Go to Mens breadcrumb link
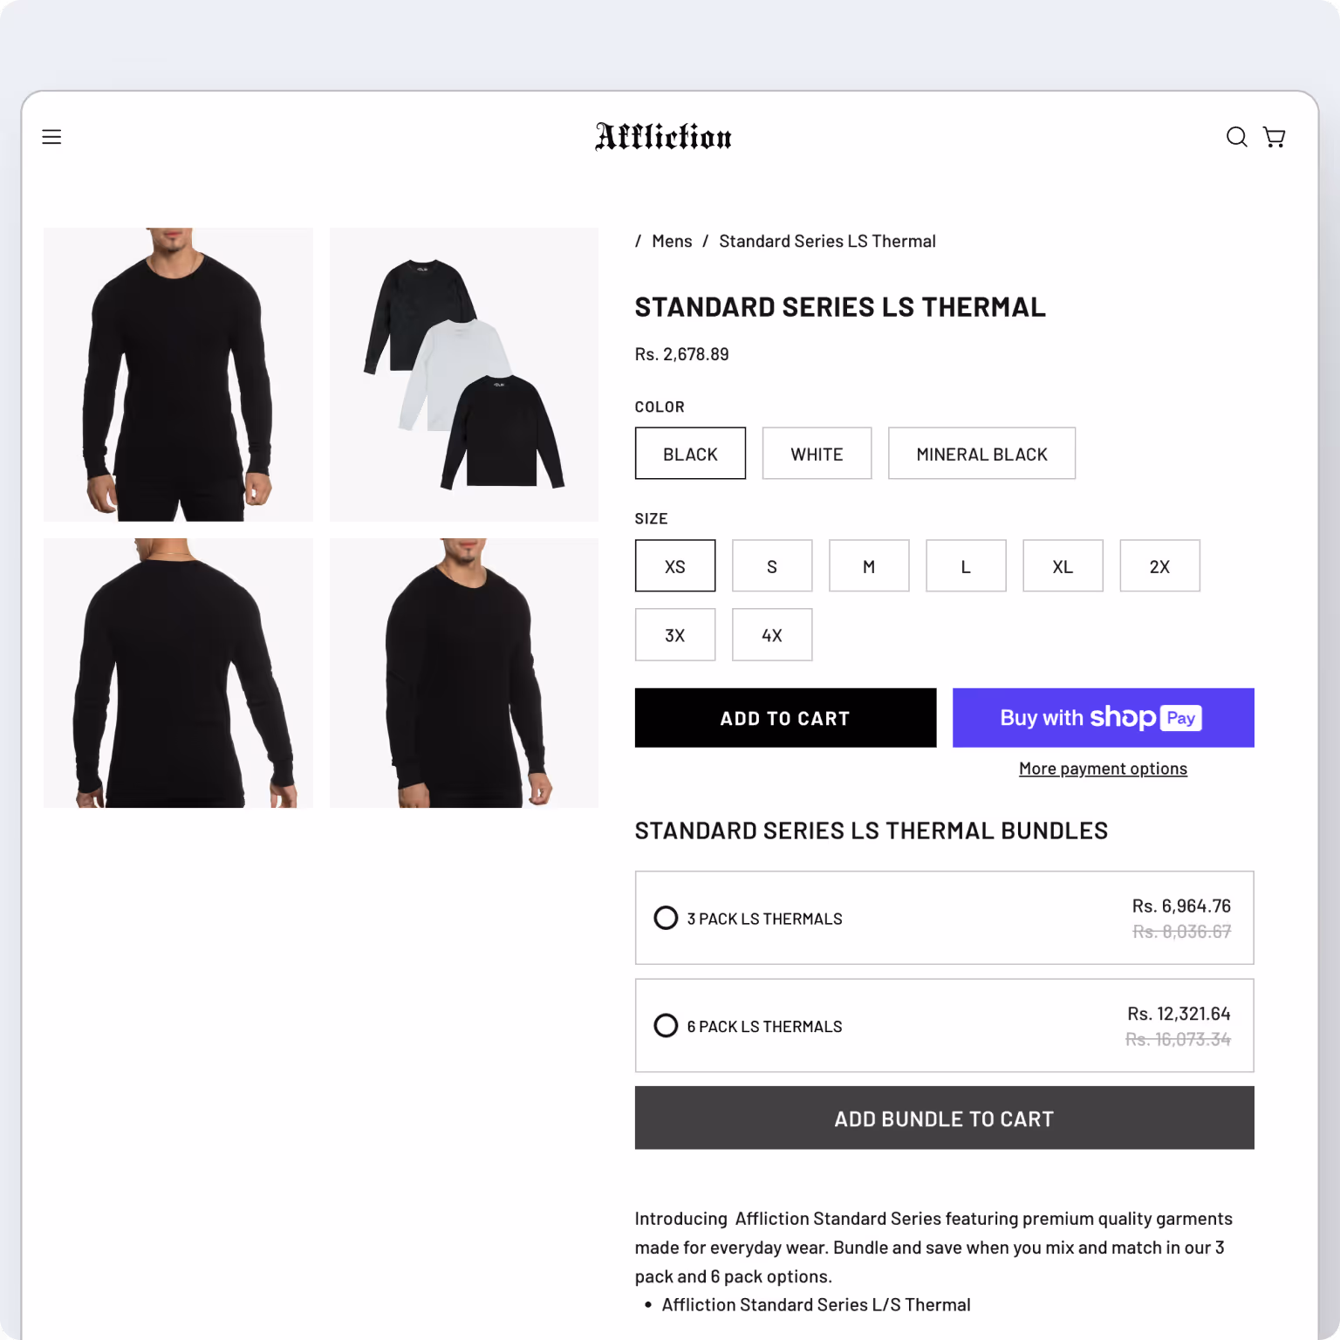 [672, 242]
